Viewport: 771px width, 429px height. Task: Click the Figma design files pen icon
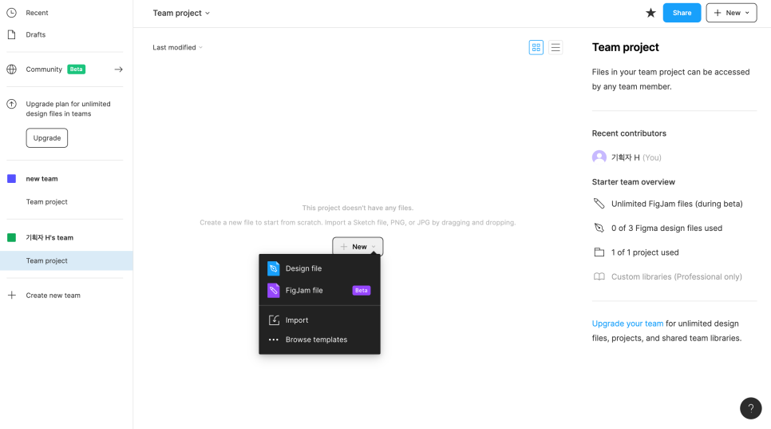[599, 228]
